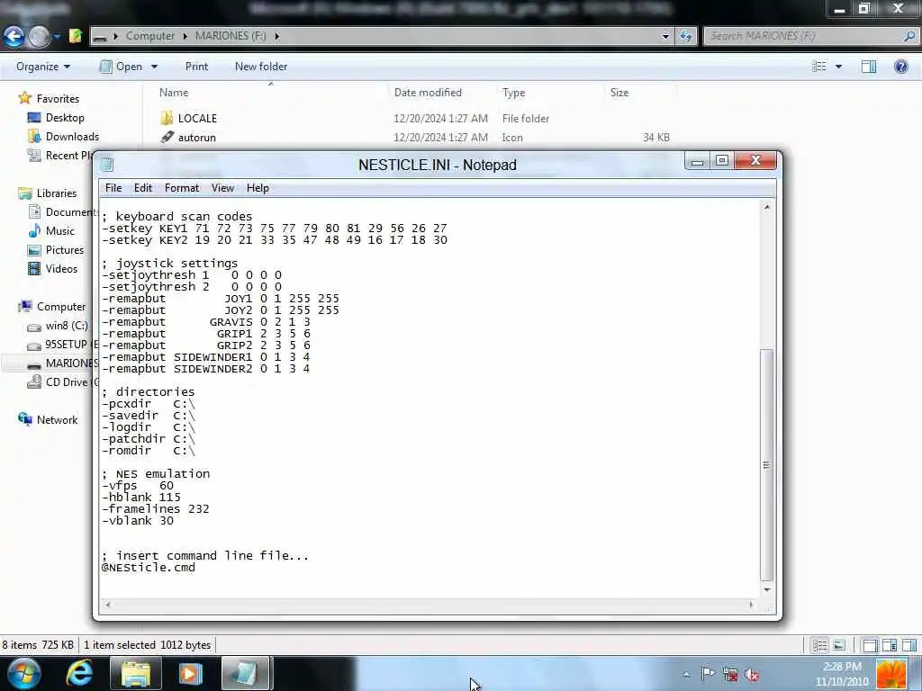
Task: Open Videos library
Action: 62,268
